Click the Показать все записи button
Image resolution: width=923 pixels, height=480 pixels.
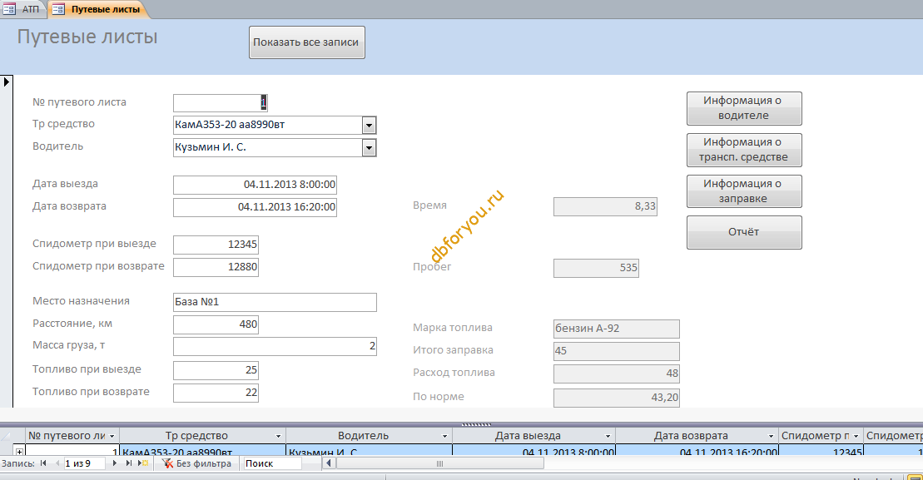click(306, 42)
